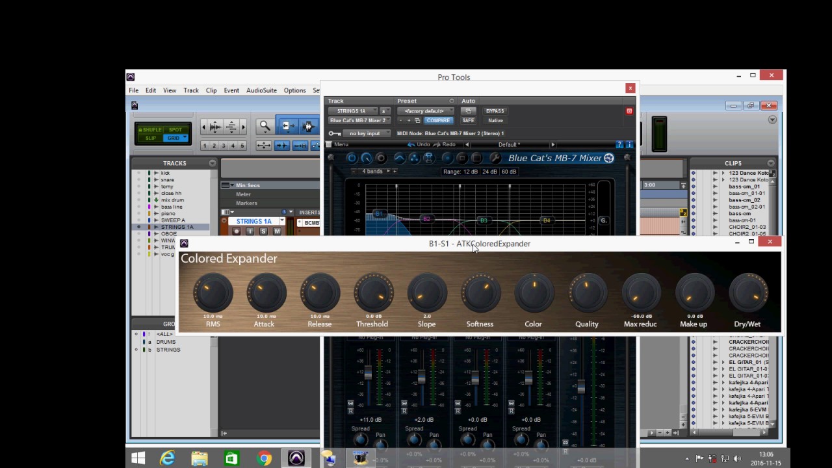Viewport: 832px width, 468px height.
Task: Click the G. button beside the spectrum graph
Action: point(603,220)
